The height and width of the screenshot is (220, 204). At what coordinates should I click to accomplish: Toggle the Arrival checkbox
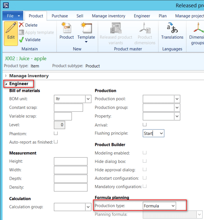(145, 124)
